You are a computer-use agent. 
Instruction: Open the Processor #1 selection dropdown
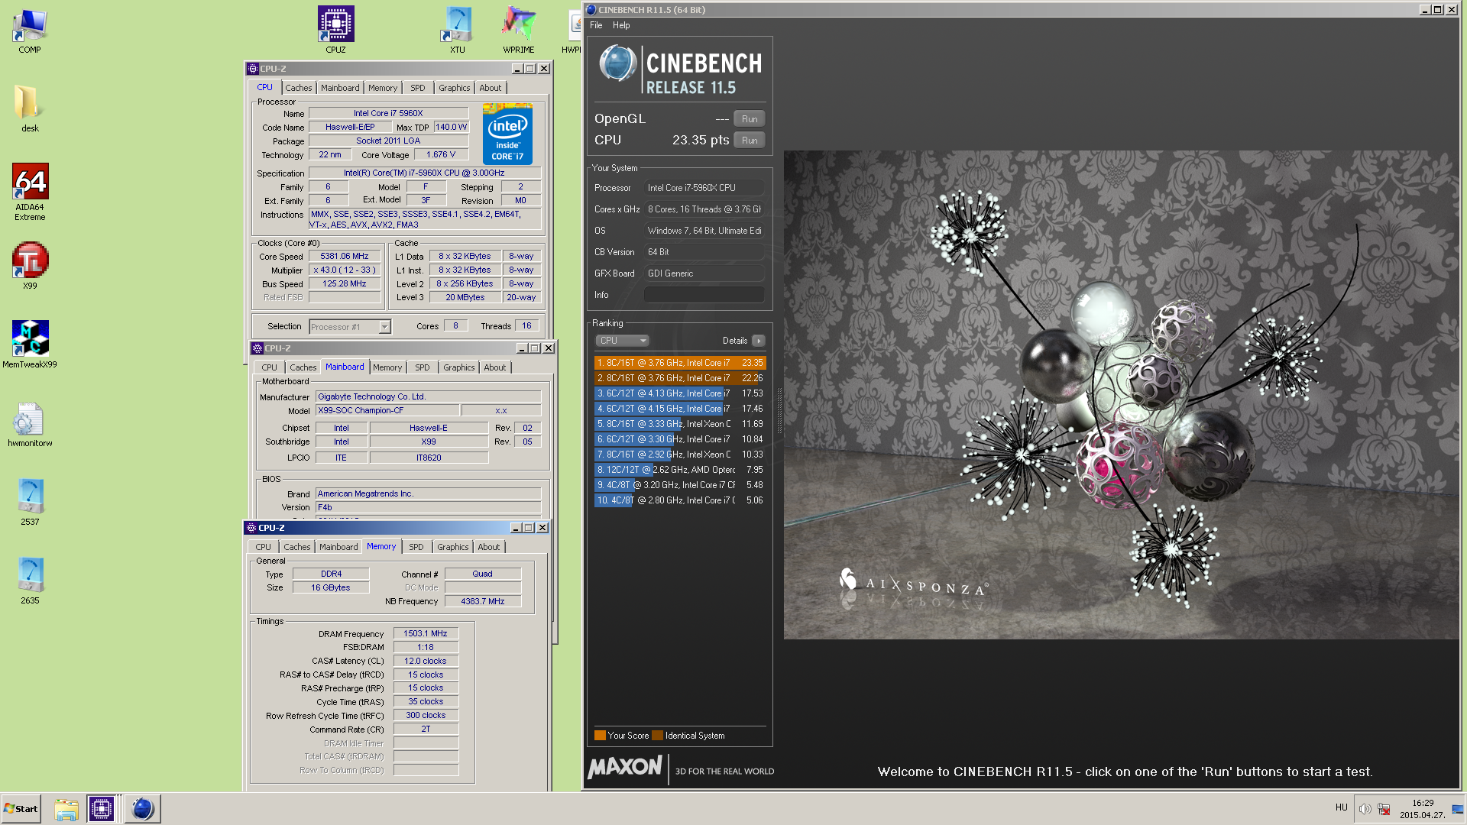384,327
